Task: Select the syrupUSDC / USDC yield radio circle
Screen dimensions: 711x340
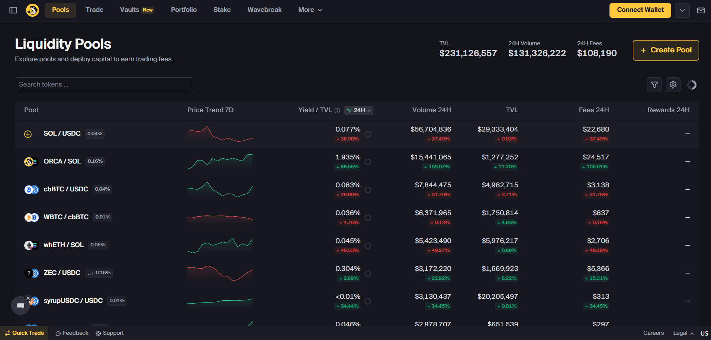Action: [x=368, y=301]
